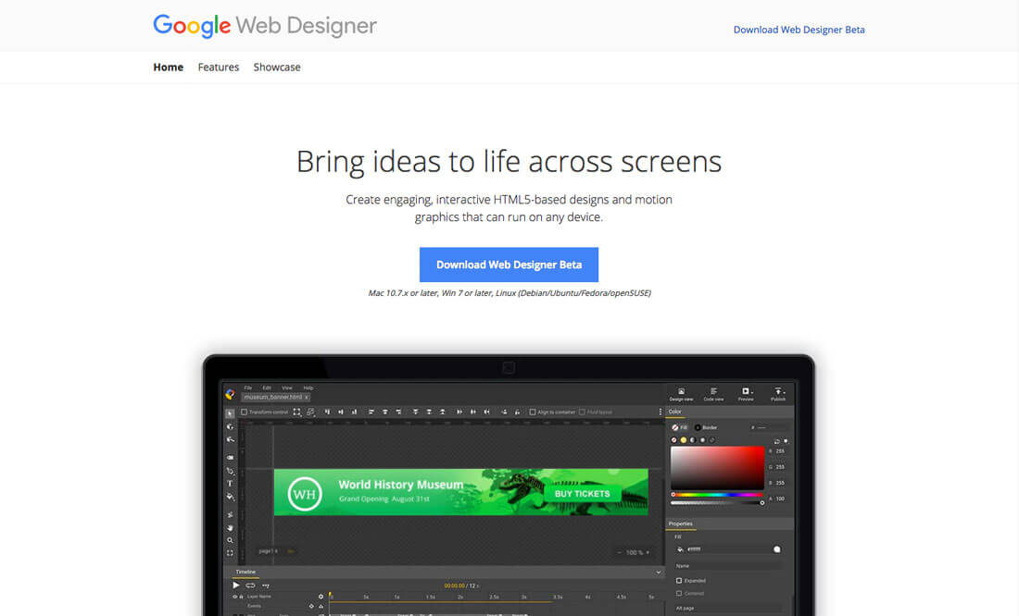The height and width of the screenshot is (616, 1019).
Task: Open the Features navigation tab
Action: pyautogui.click(x=219, y=67)
